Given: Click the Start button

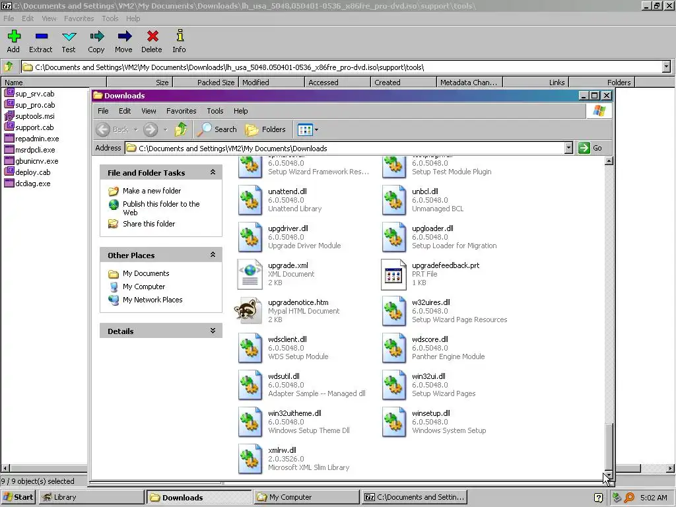Looking at the screenshot, I should [18, 497].
